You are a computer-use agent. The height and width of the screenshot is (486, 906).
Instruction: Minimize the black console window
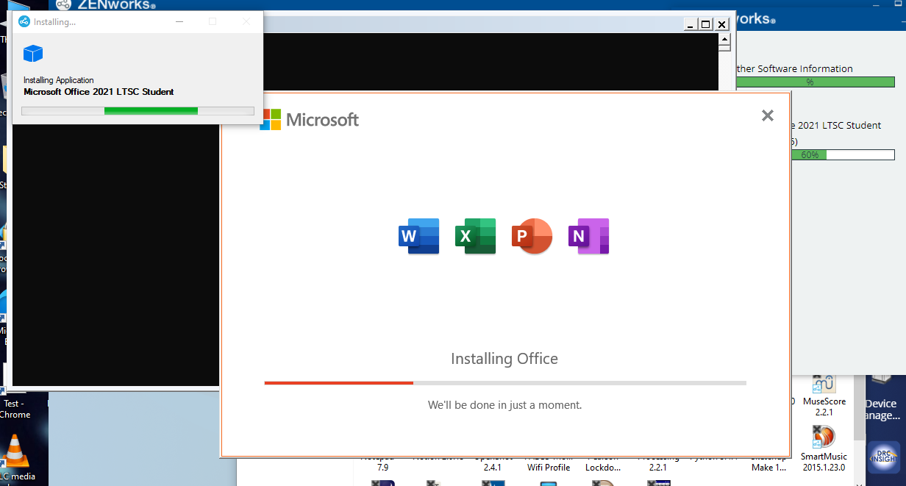(x=690, y=24)
